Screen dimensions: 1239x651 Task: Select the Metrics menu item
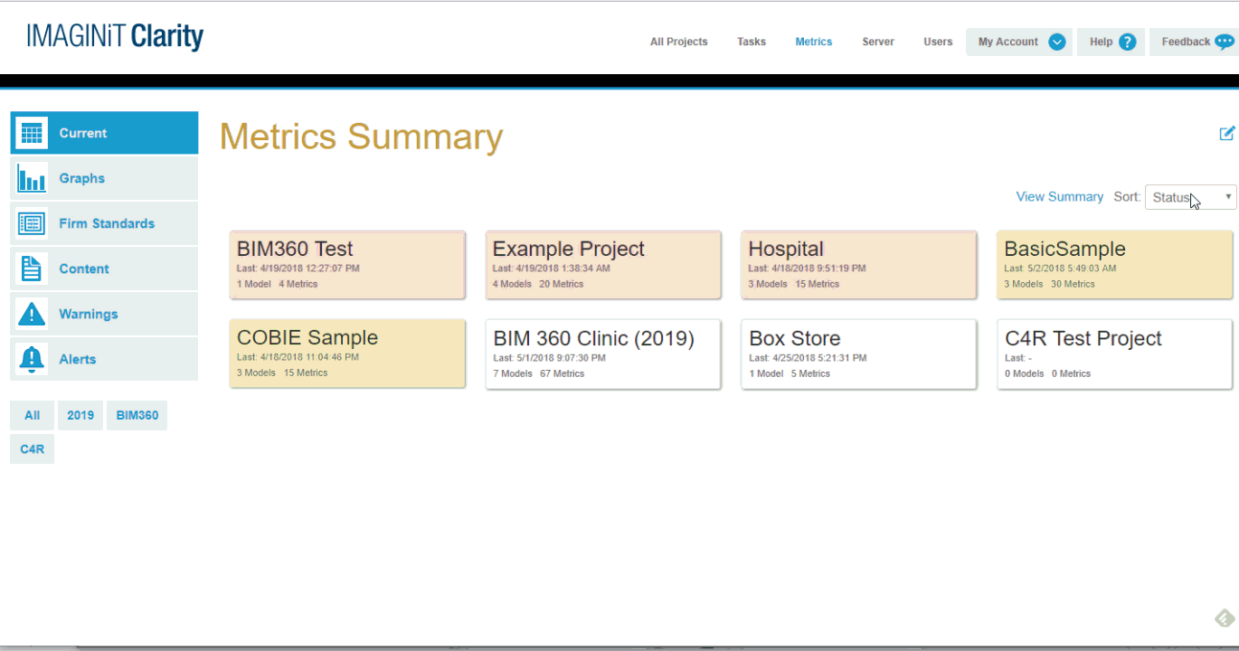(814, 42)
